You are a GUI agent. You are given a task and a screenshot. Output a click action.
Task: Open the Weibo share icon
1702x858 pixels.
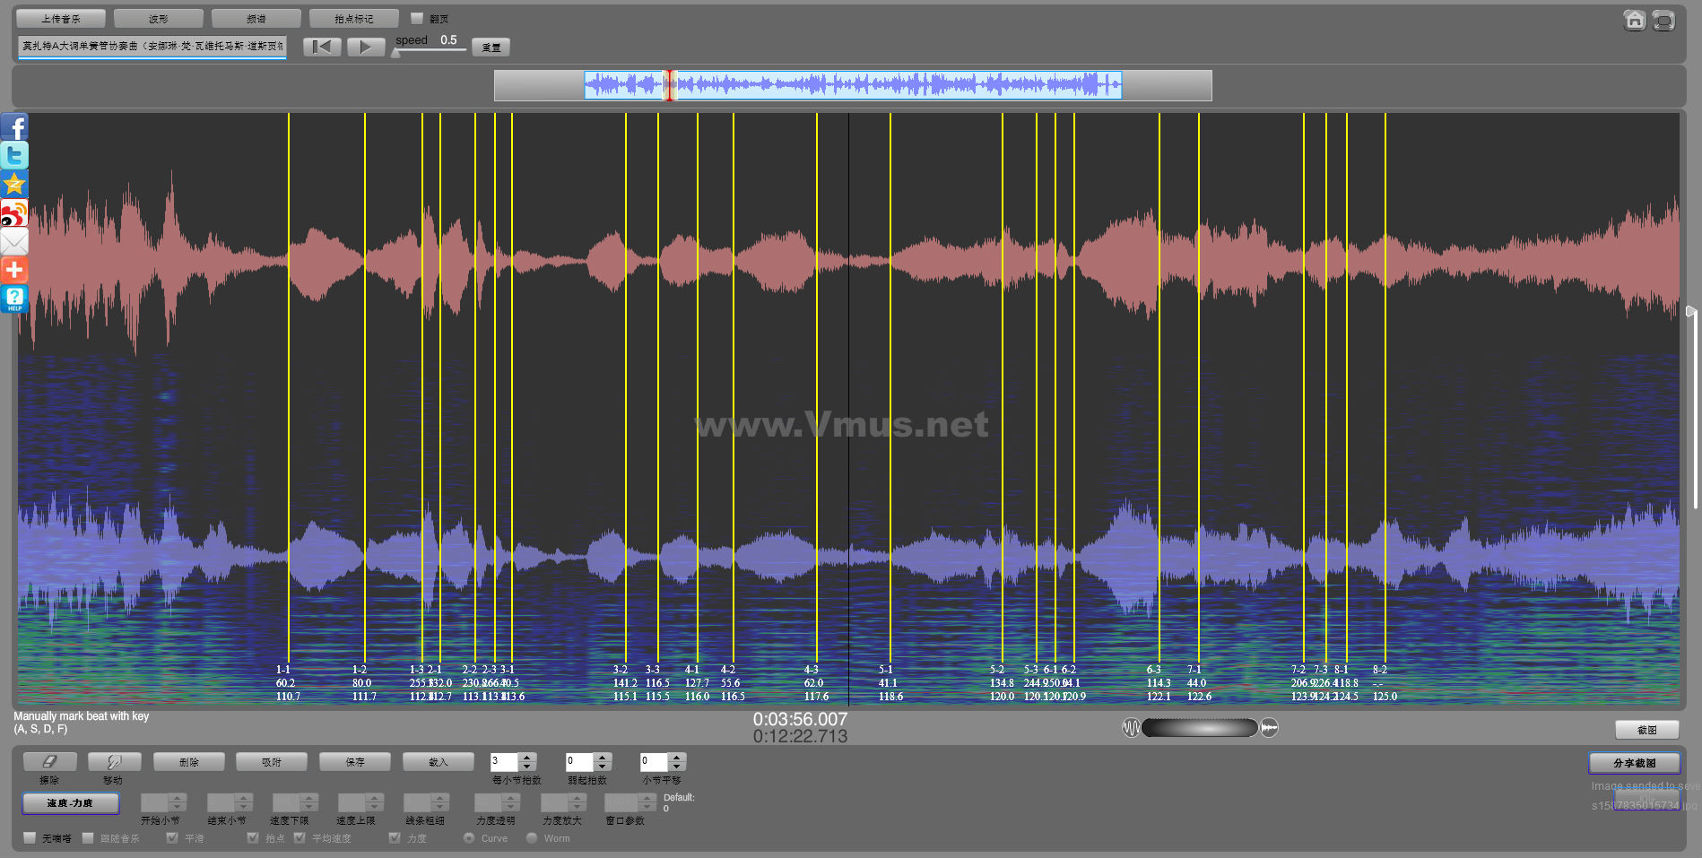(x=14, y=213)
